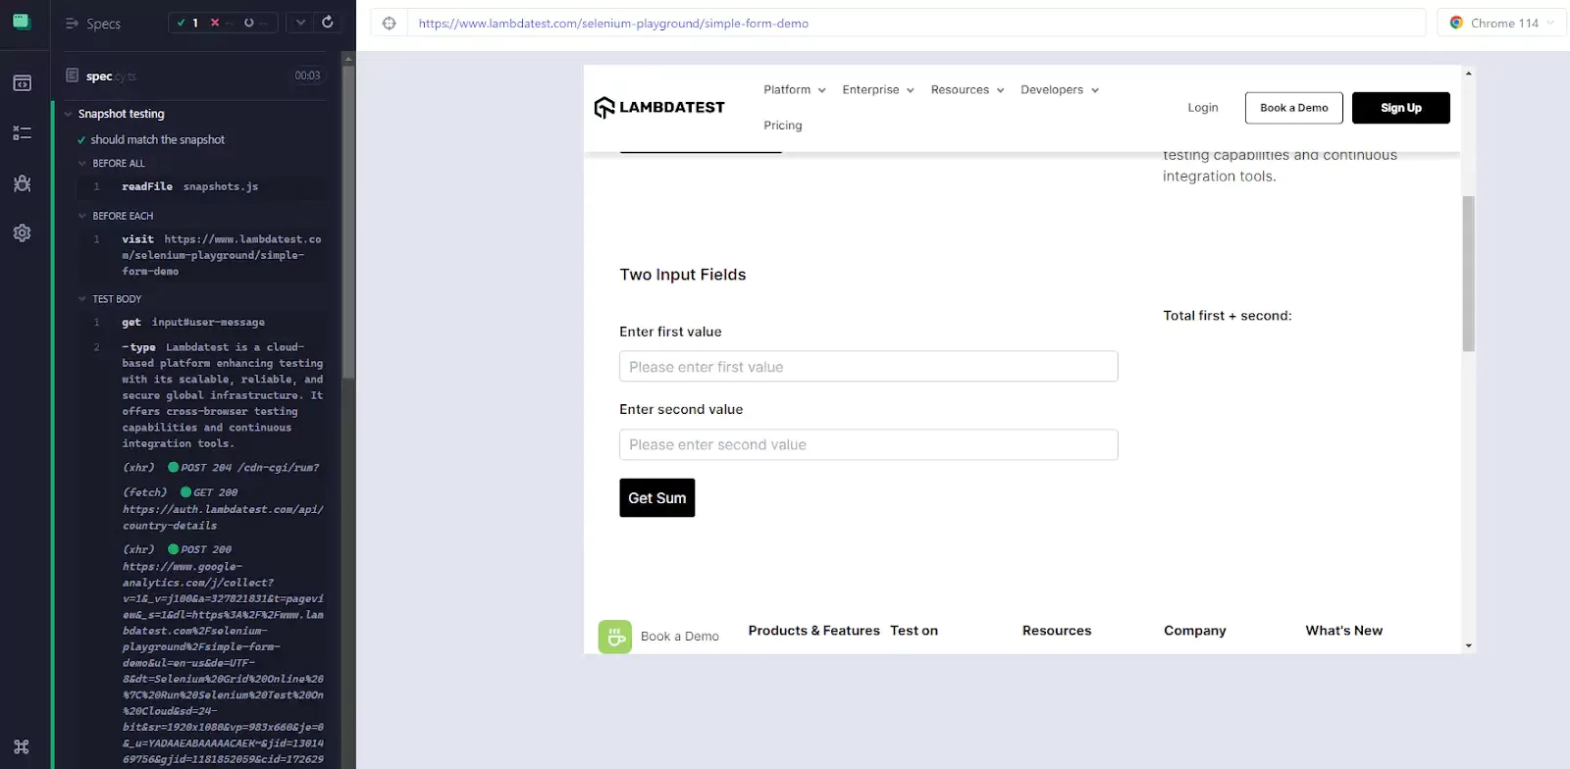Click the Products & Features footer heading
Screen dimensions: 1570x769
(x=814, y=631)
